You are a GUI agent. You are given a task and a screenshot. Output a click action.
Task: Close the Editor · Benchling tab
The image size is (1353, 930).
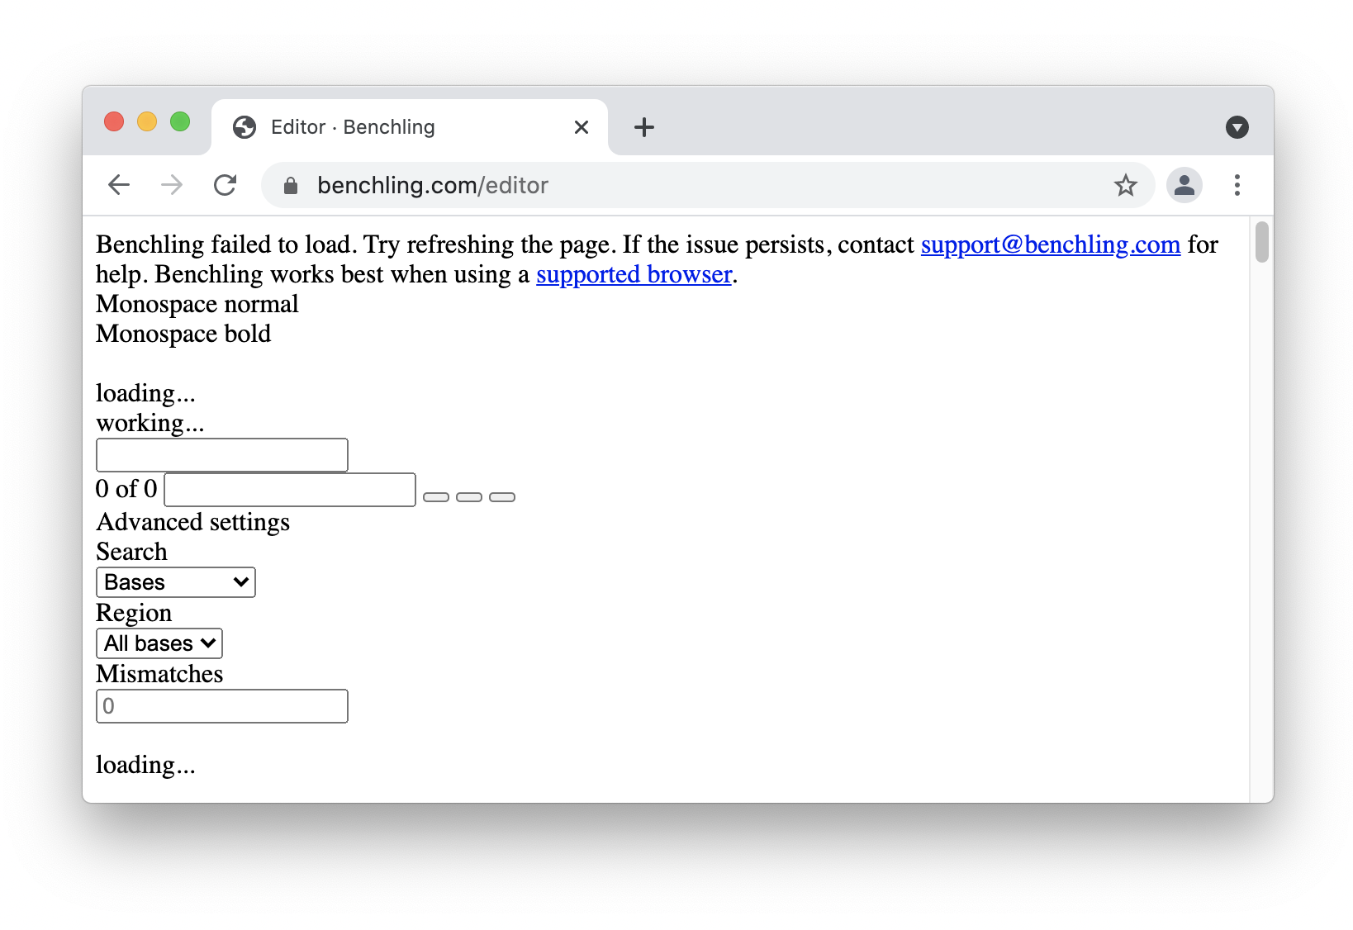coord(582,127)
